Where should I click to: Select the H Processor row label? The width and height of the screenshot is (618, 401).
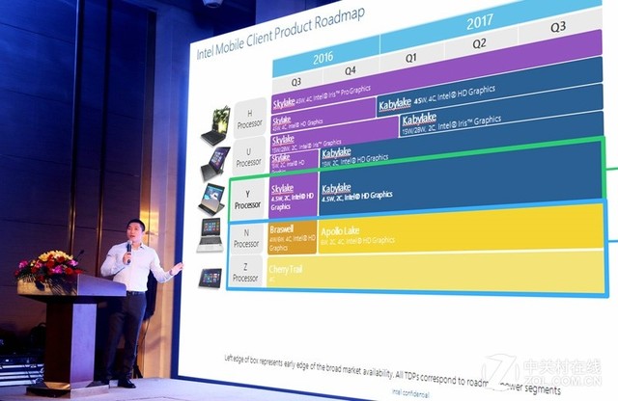(249, 119)
